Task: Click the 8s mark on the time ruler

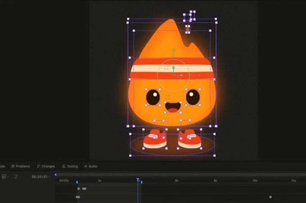Action: [215, 181]
